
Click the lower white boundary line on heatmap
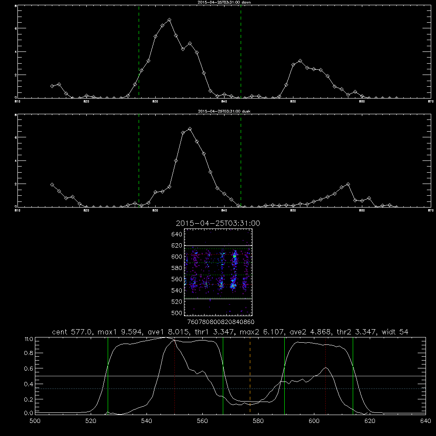click(218, 299)
